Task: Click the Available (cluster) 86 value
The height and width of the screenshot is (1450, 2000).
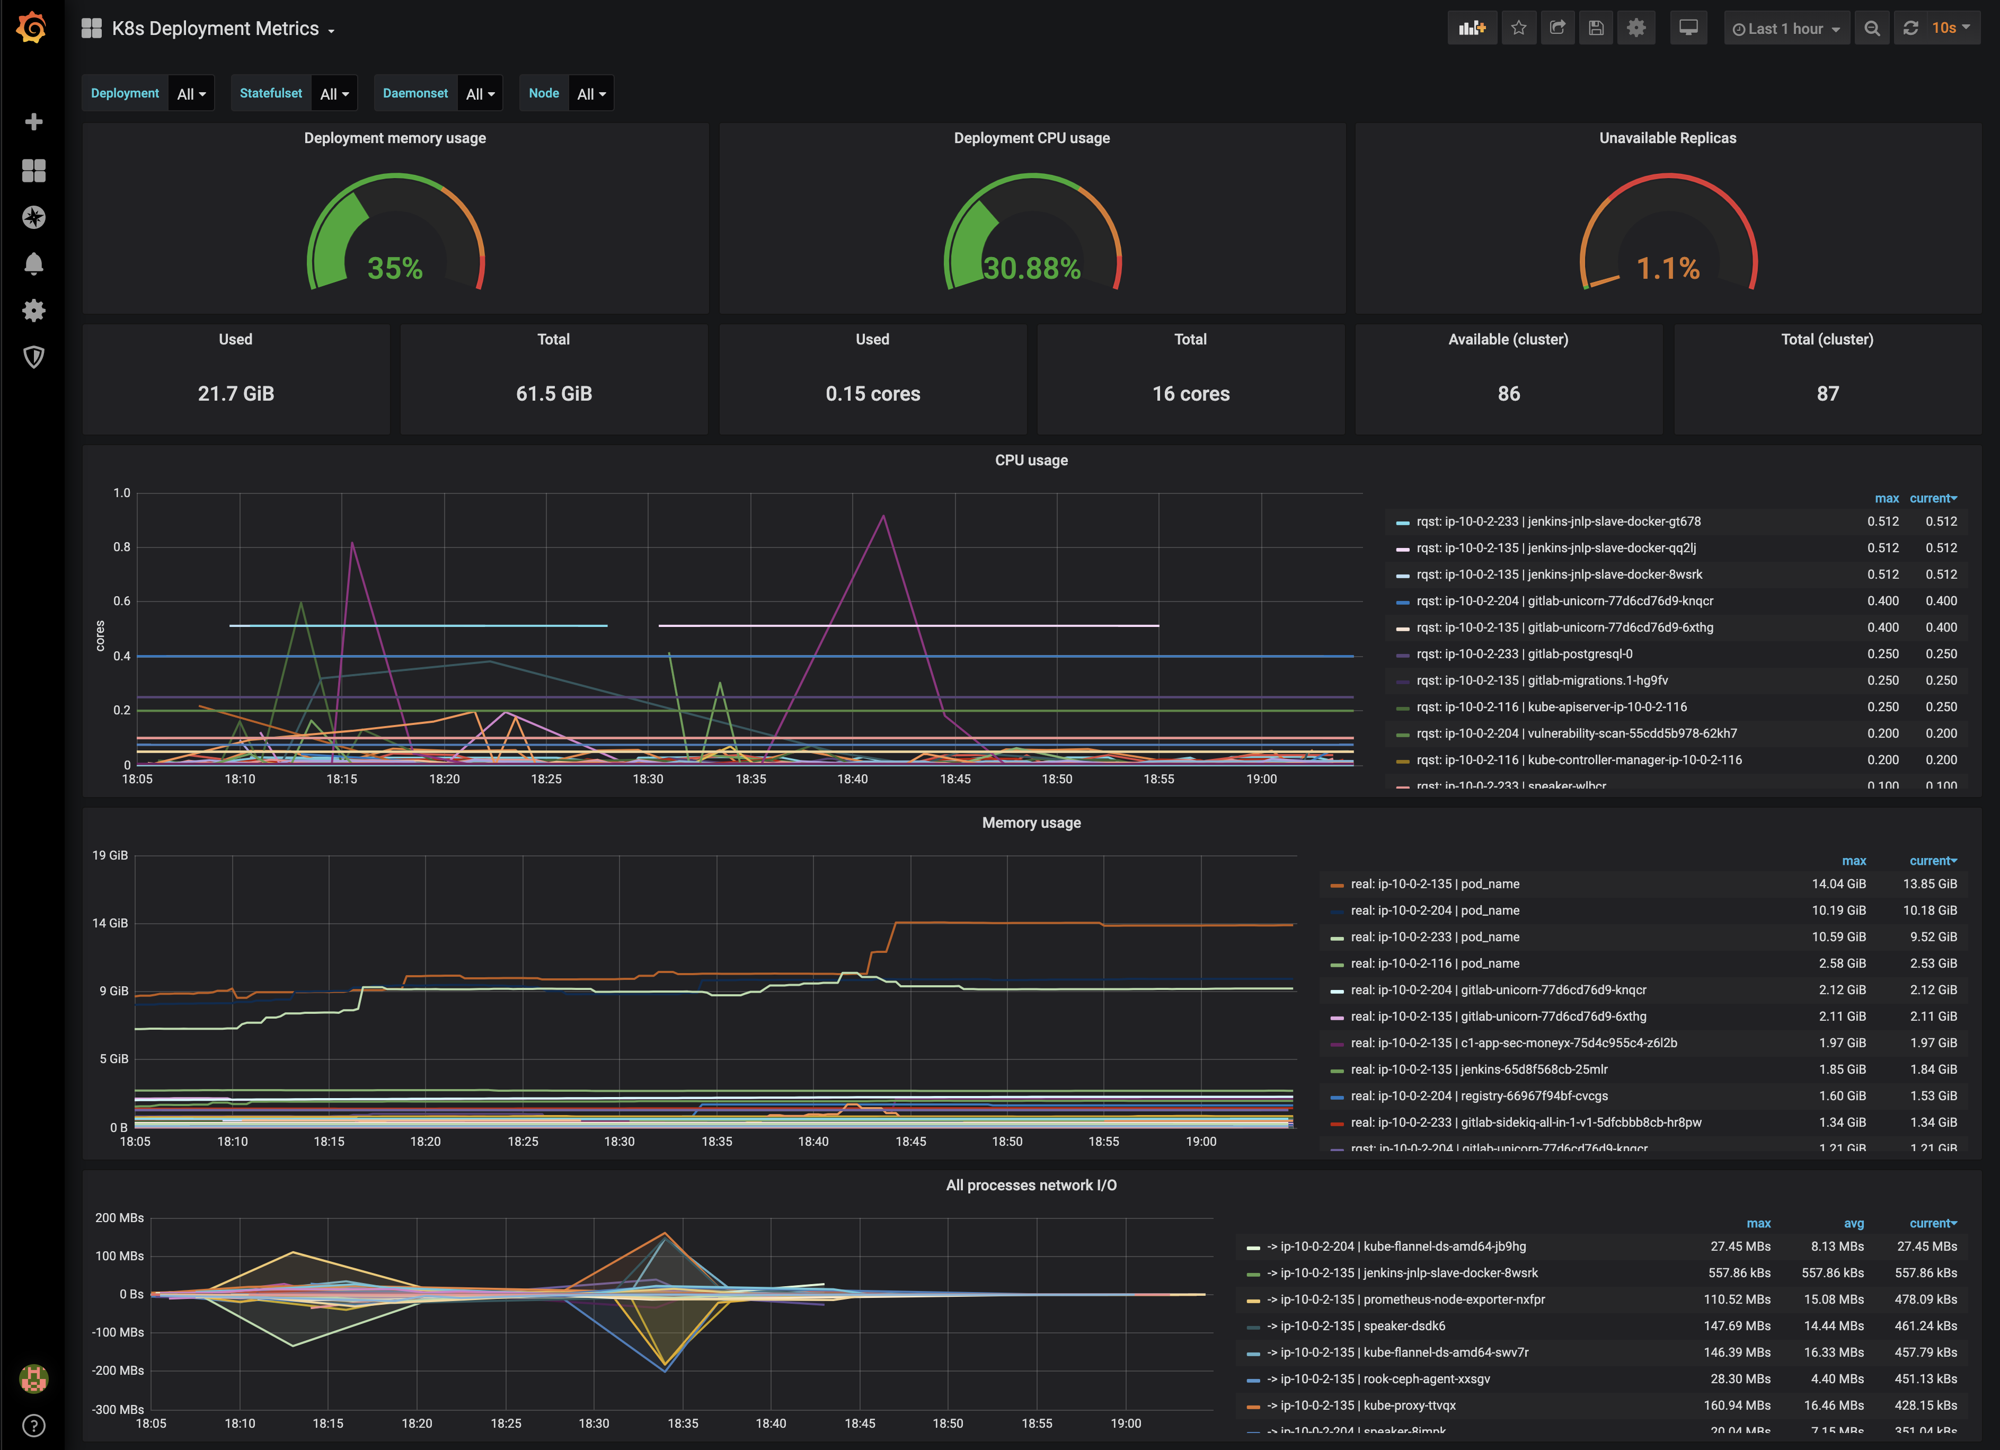Action: (x=1509, y=393)
